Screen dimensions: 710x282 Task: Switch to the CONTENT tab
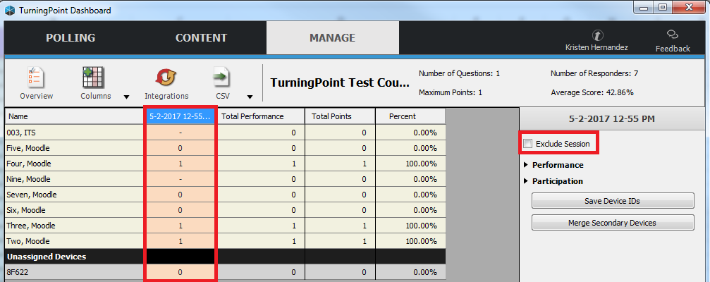point(201,38)
